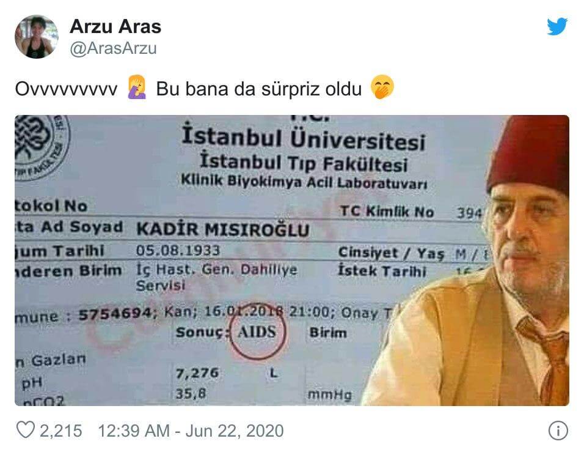The height and width of the screenshot is (455, 584).
Task: Click the İstanbul Üniversitesi heading in the image
Action: (x=303, y=138)
